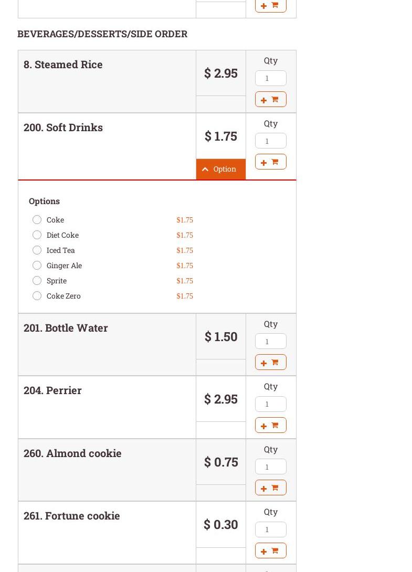Add Almond cookie to cart
This screenshot has width=412, height=572.
tap(270, 488)
